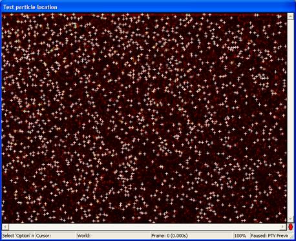Click the title text 'Test particle location'

30,7
